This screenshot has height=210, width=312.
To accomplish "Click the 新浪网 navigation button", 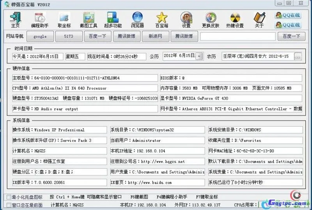I will coord(155,36).
